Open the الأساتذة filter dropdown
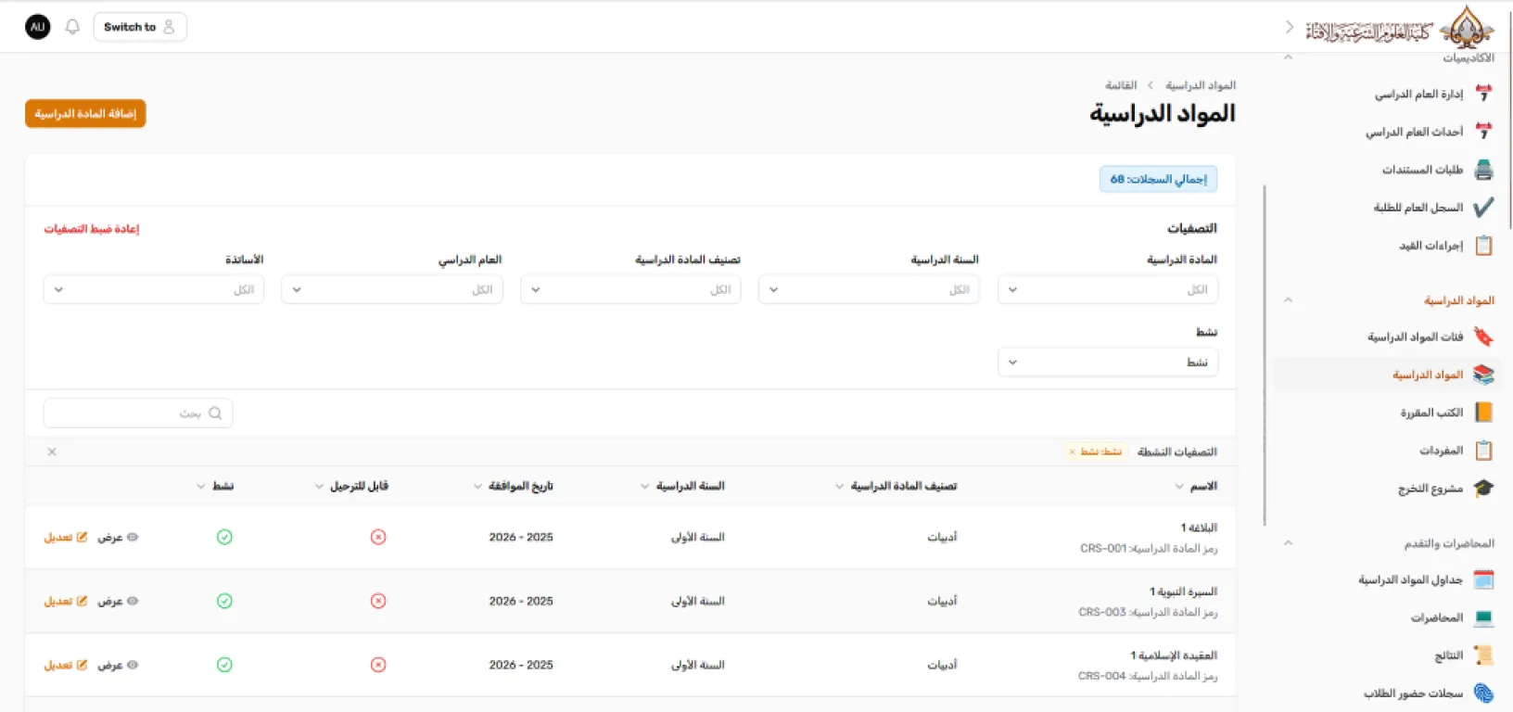Image resolution: width=1513 pixels, height=712 pixels. [154, 290]
